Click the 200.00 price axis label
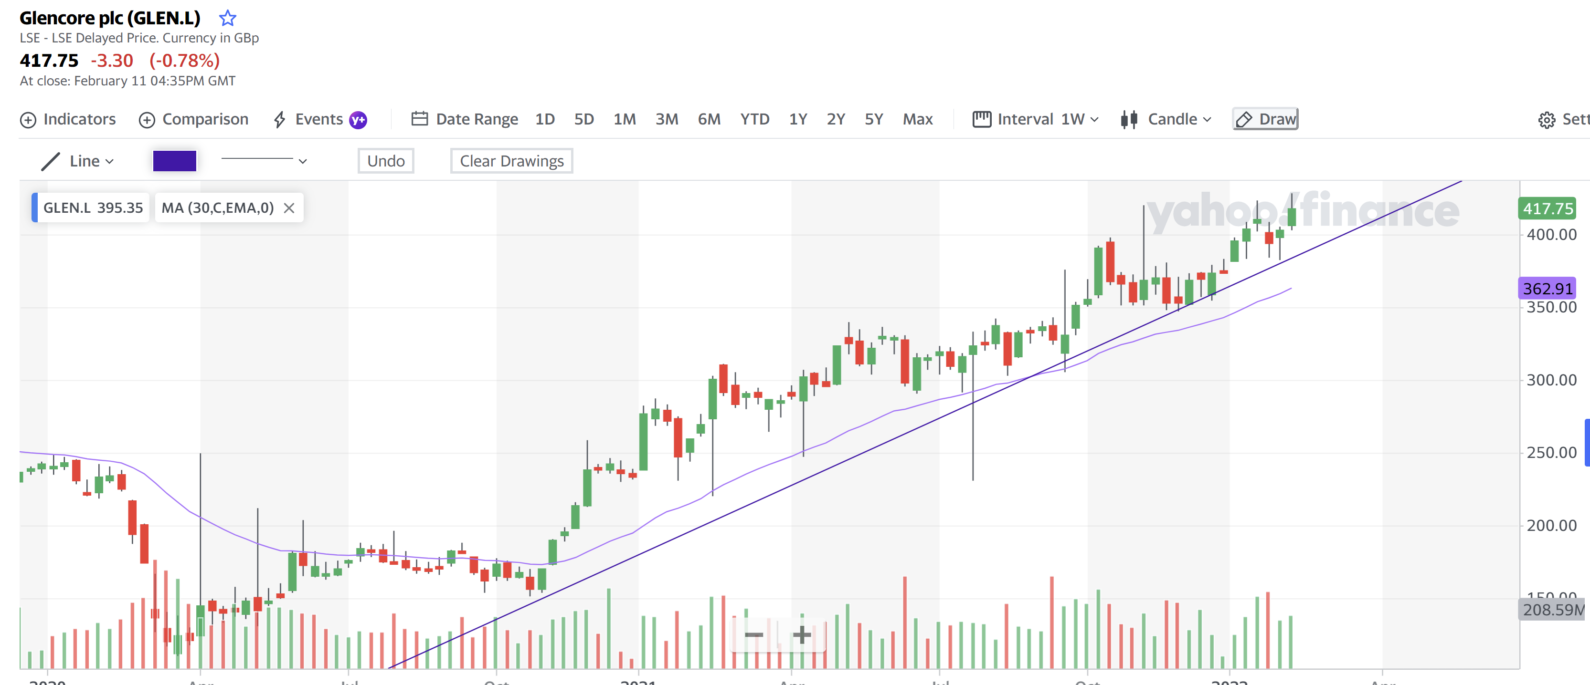Viewport: 1590px width, 685px height. pos(1551,526)
